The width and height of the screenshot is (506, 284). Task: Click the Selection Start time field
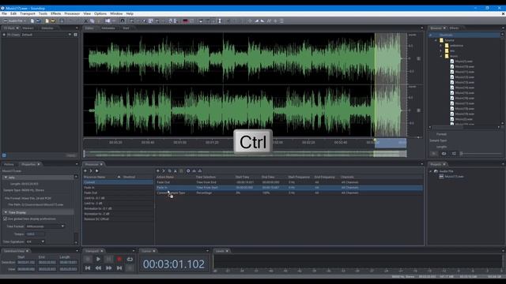coord(26,263)
